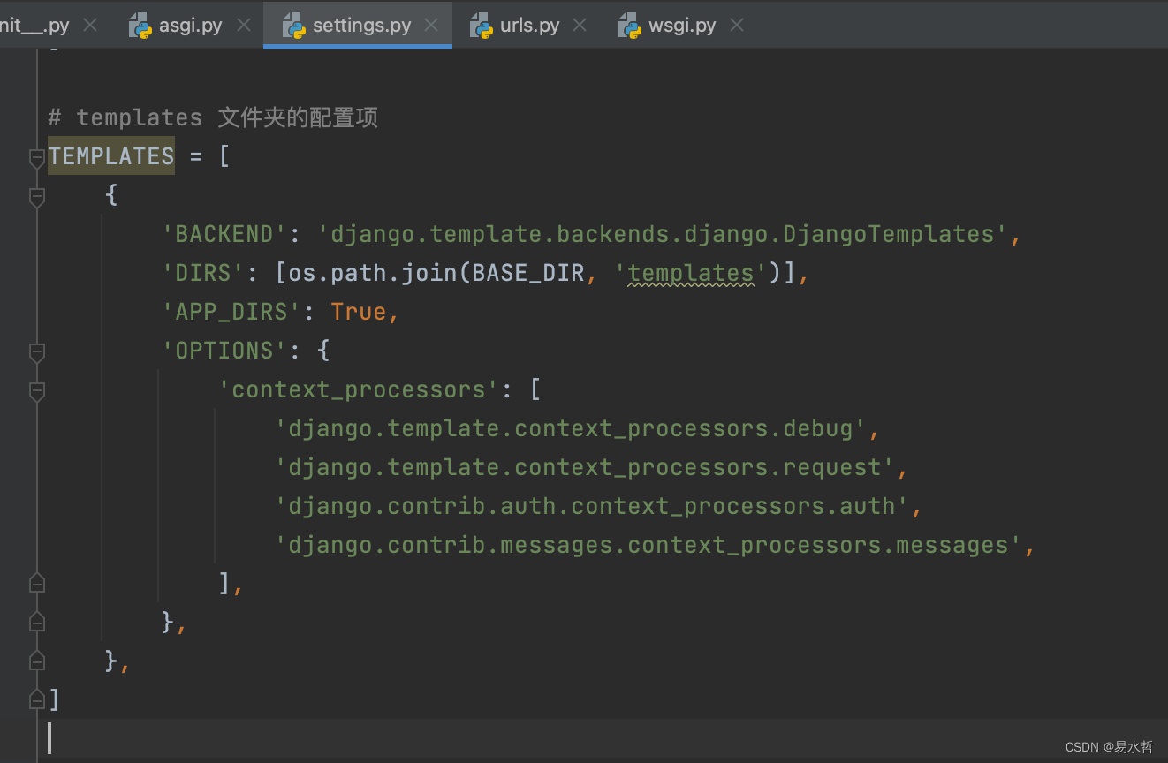Collapse the TEMPLATES list fold marker
The height and width of the screenshot is (763, 1168).
point(37,159)
